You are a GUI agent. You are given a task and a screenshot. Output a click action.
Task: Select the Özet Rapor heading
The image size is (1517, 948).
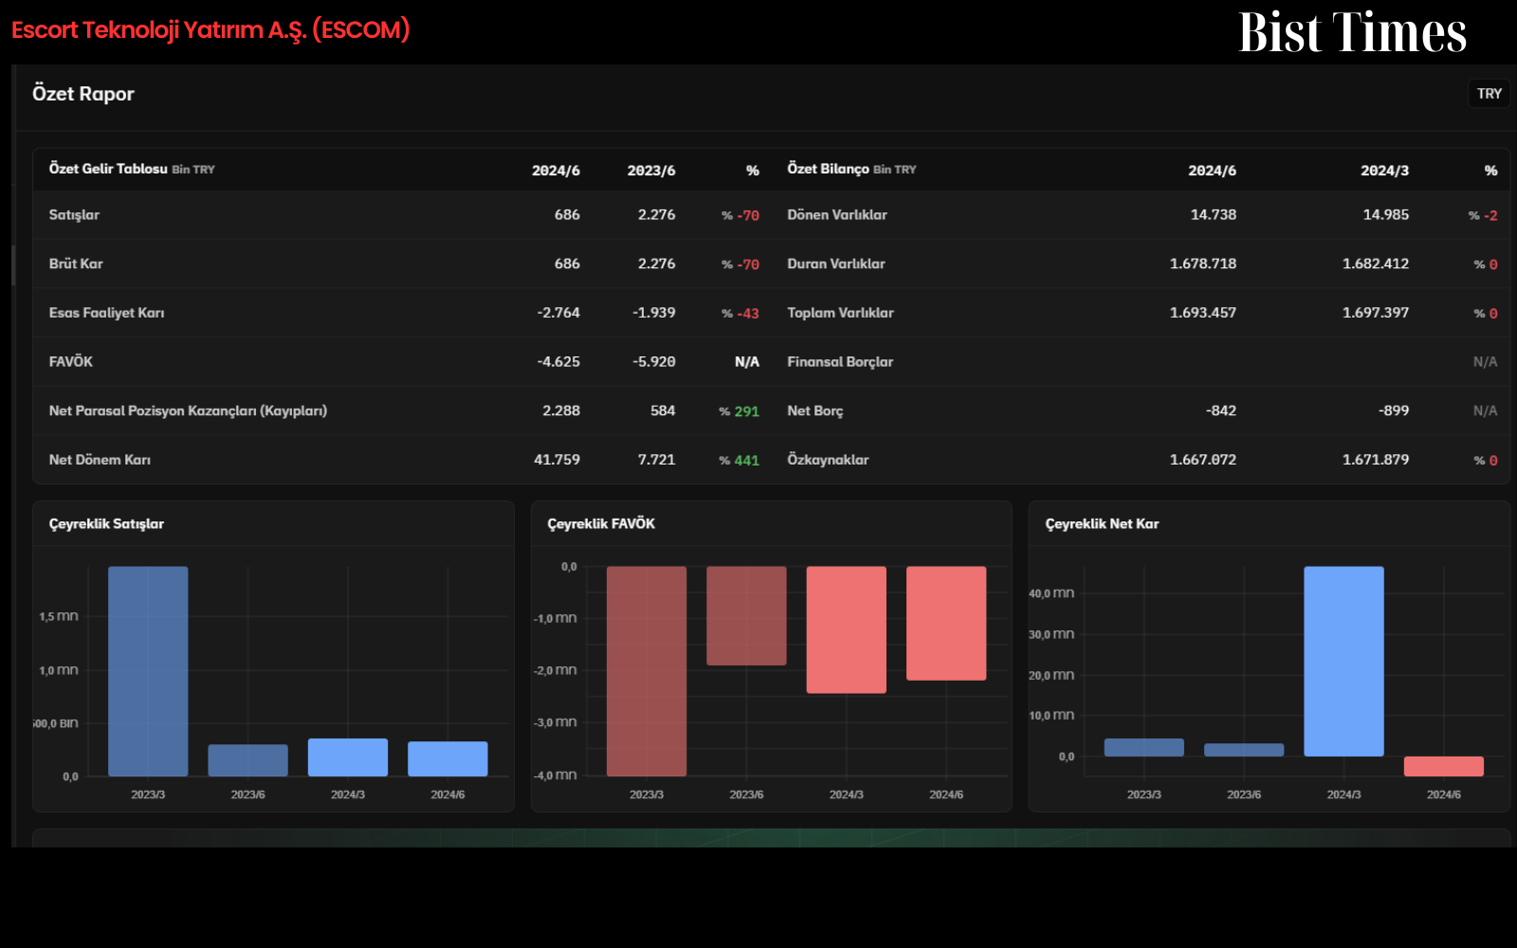83,94
